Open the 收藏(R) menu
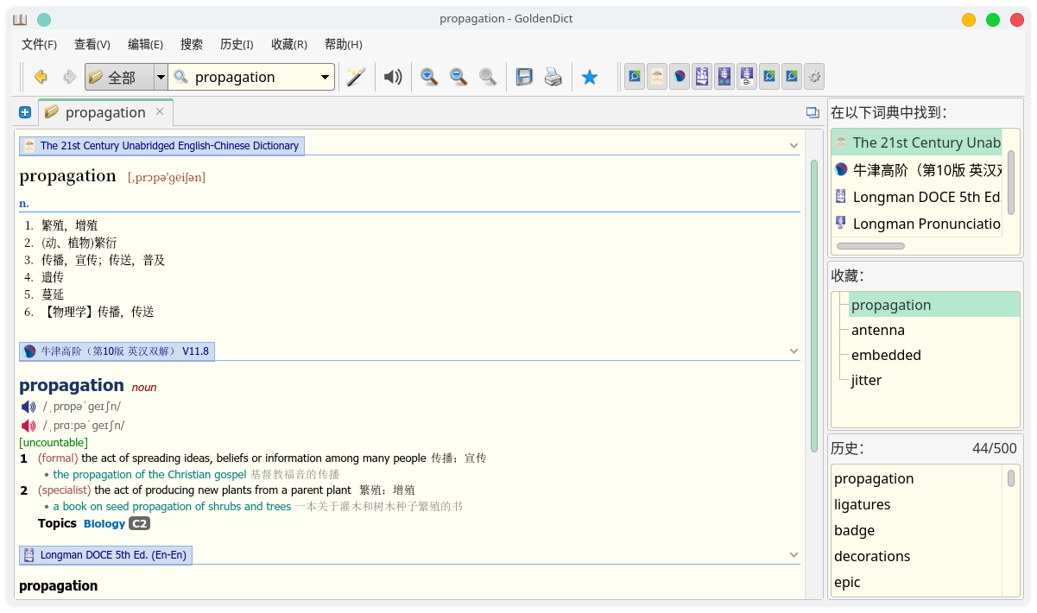 (289, 45)
